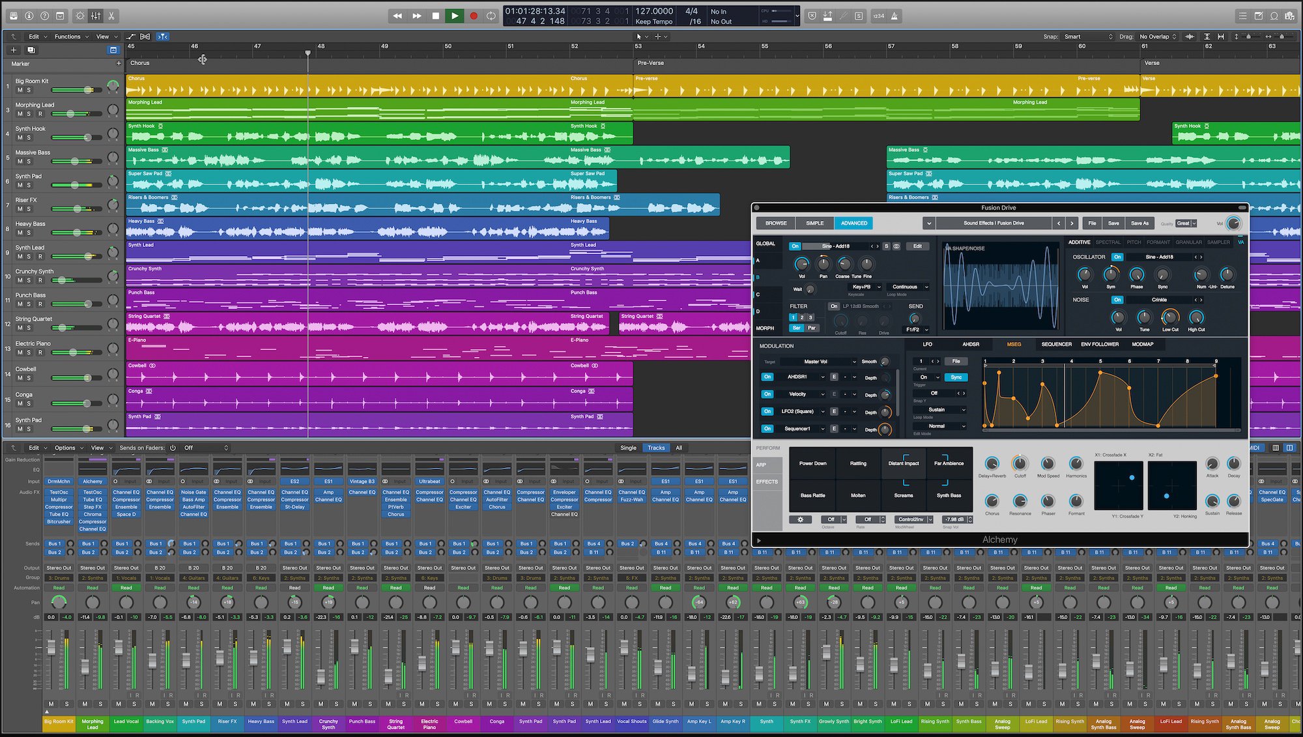Add a new track with plus icon
This screenshot has height=737, width=1303.
[14, 50]
